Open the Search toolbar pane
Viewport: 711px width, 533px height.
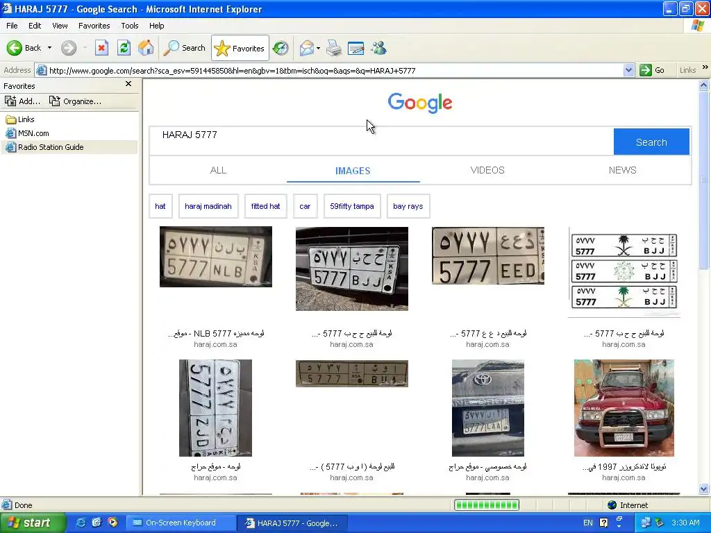point(184,48)
